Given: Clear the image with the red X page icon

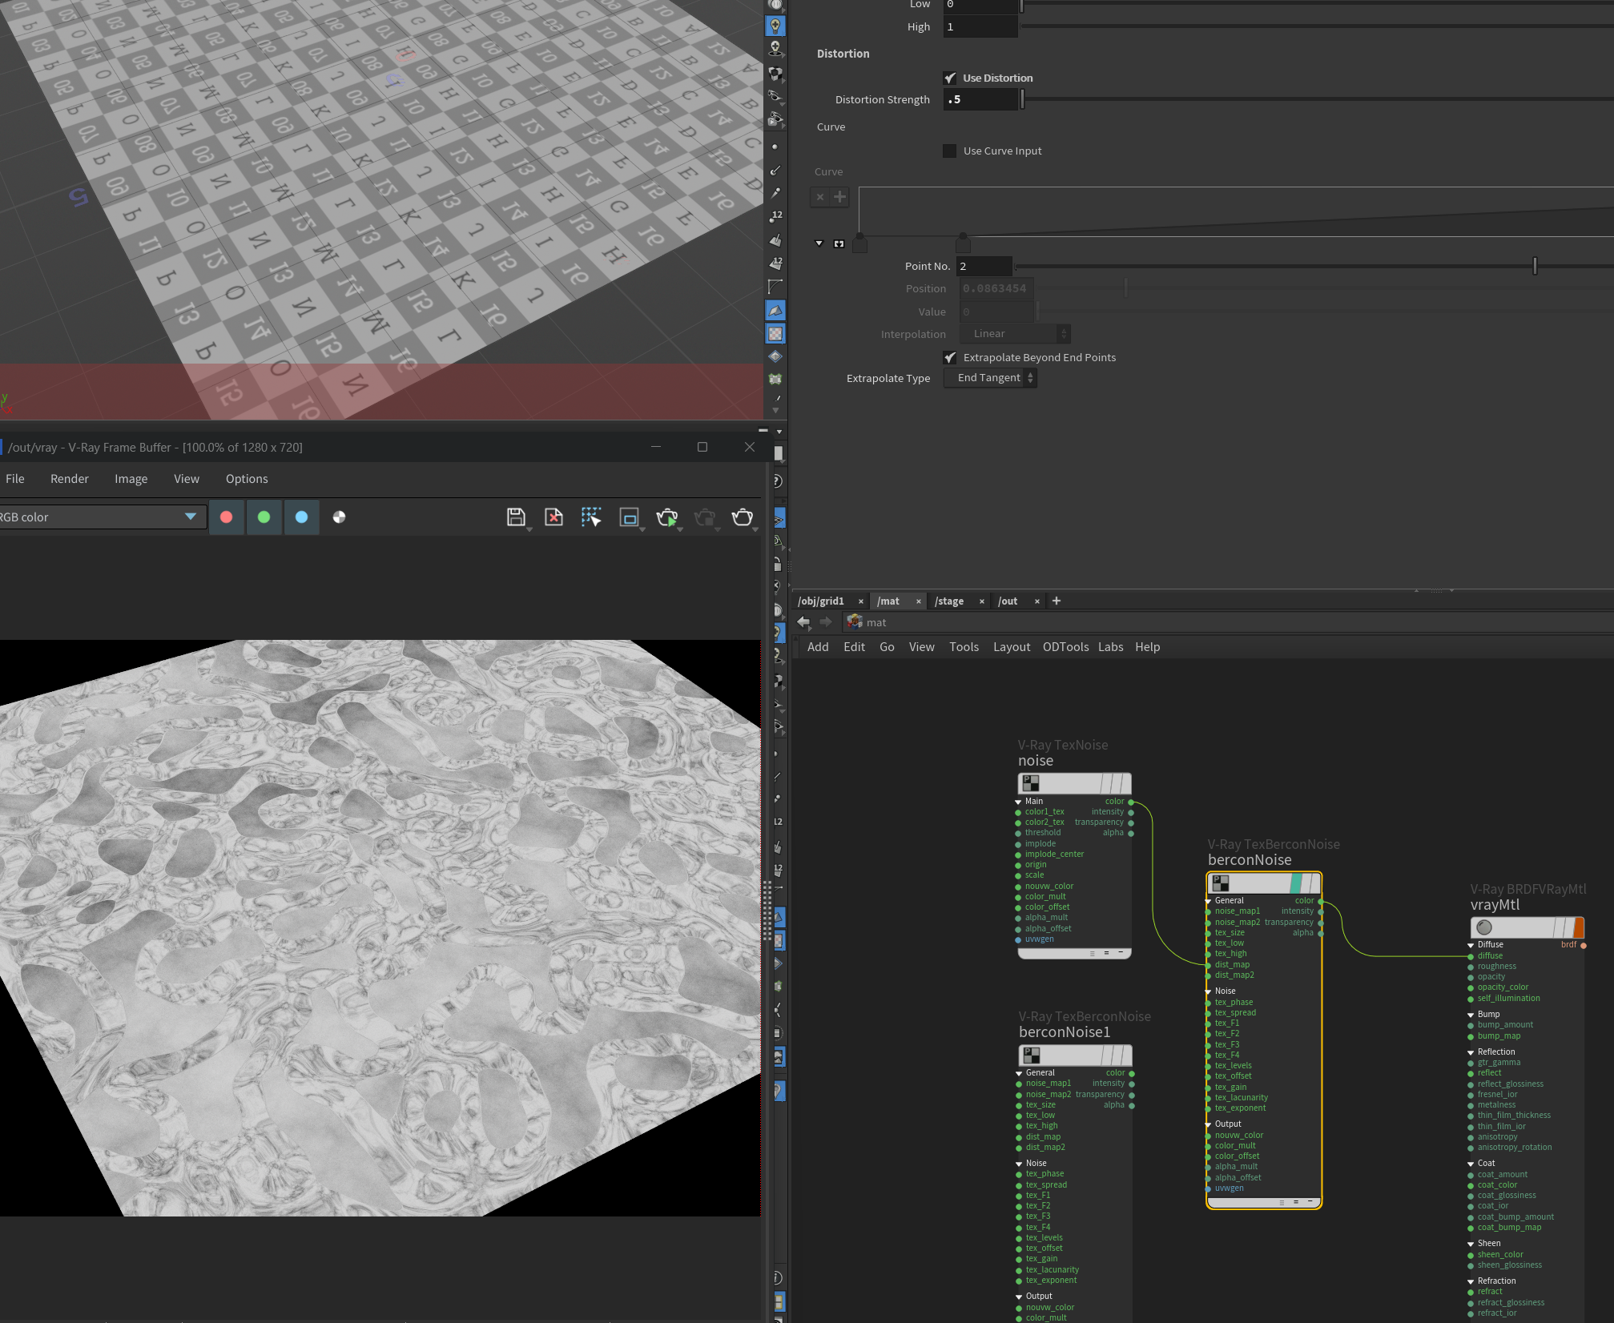Looking at the screenshot, I should click(553, 517).
